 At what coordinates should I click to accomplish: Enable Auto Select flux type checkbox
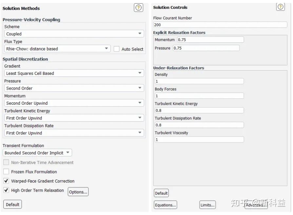tap(117, 49)
